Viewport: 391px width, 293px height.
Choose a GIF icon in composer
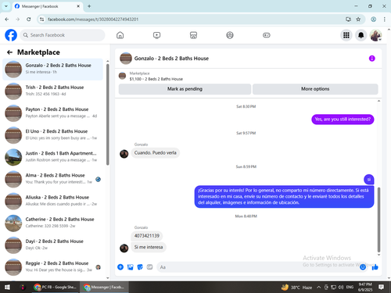[x=149, y=267]
